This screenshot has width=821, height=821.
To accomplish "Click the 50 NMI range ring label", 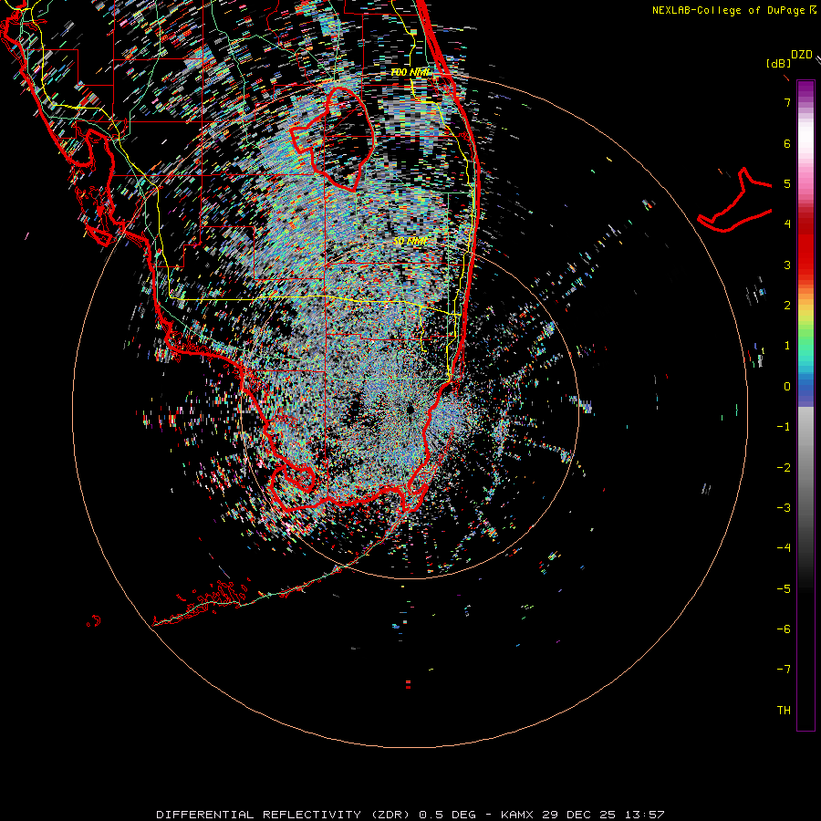I will coord(410,241).
